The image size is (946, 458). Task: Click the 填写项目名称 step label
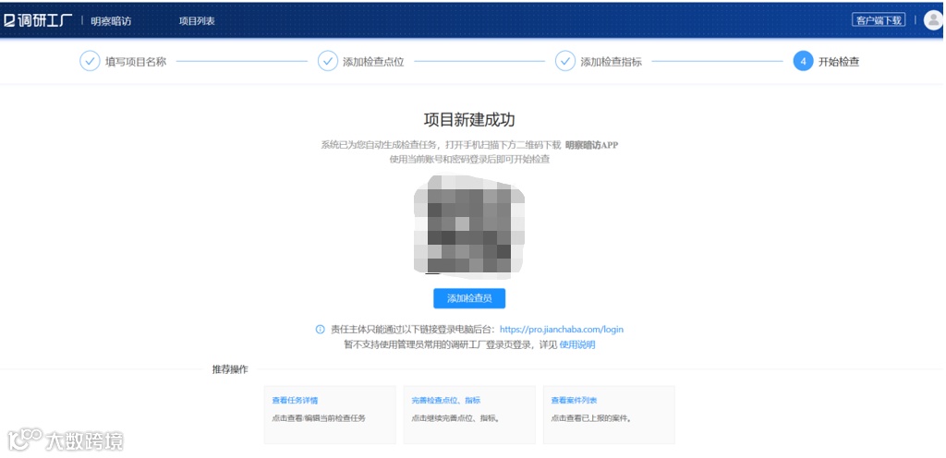tap(136, 62)
